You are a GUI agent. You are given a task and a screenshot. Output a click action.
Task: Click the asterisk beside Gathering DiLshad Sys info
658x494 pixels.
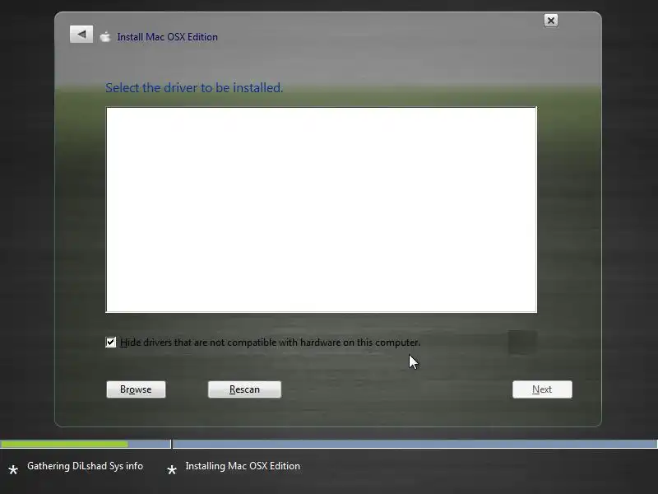[x=13, y=469]
